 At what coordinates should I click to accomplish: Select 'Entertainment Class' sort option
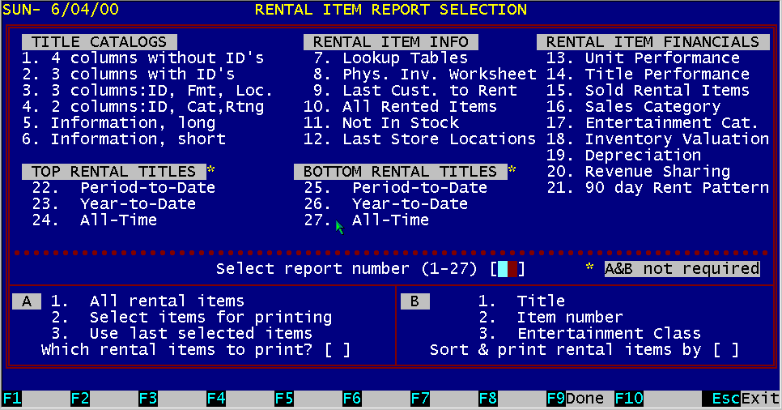pos(609,334)
